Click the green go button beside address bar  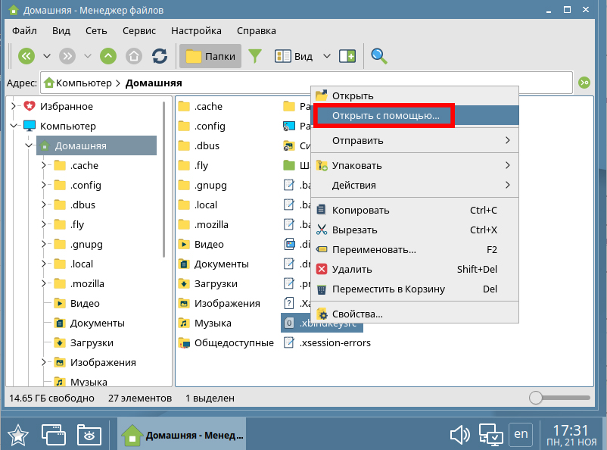tap(584, 83)
